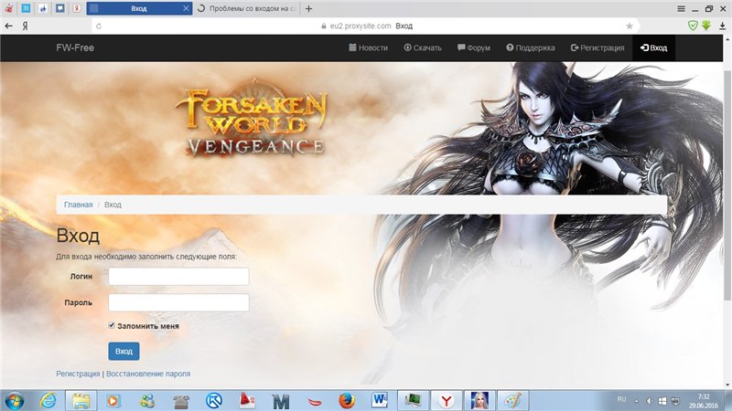Click the FW-Free brand link
Screen dimensions: 732x411
click(x=75, y=47)
